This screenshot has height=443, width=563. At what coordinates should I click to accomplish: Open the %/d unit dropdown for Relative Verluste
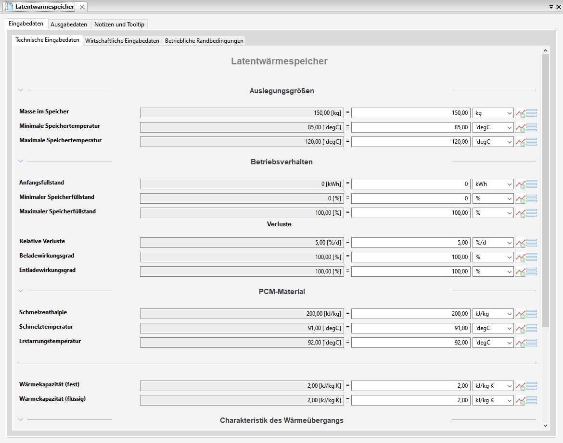pyautogui.click(x=493, y=243)
